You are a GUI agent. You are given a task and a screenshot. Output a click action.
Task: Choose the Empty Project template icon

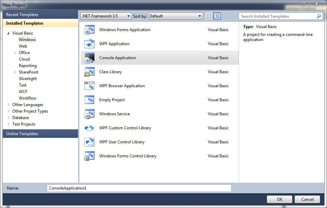[89, 100]
